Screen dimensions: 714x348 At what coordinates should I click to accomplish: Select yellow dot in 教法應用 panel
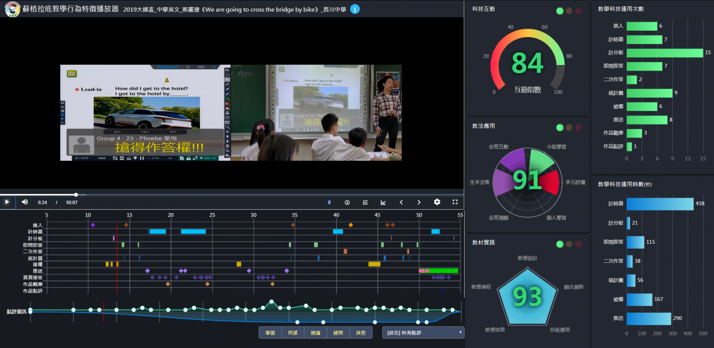tap(569, 127)
